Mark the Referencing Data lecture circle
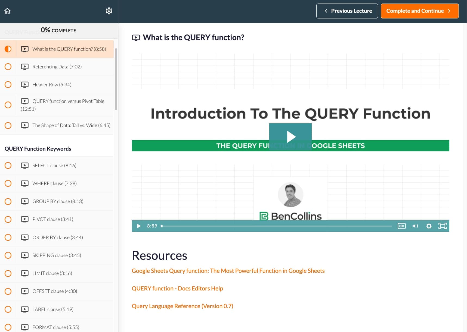 click(8, 67)
